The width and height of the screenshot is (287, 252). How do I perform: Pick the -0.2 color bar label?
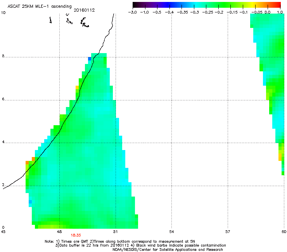click(x=219, y=12)
